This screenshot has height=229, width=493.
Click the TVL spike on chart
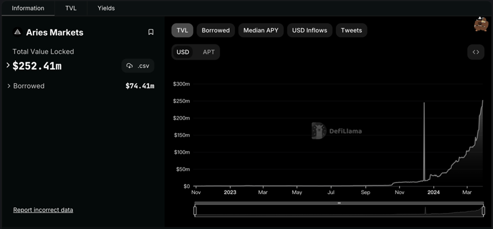pyautogui.click(x=424, y=141)
